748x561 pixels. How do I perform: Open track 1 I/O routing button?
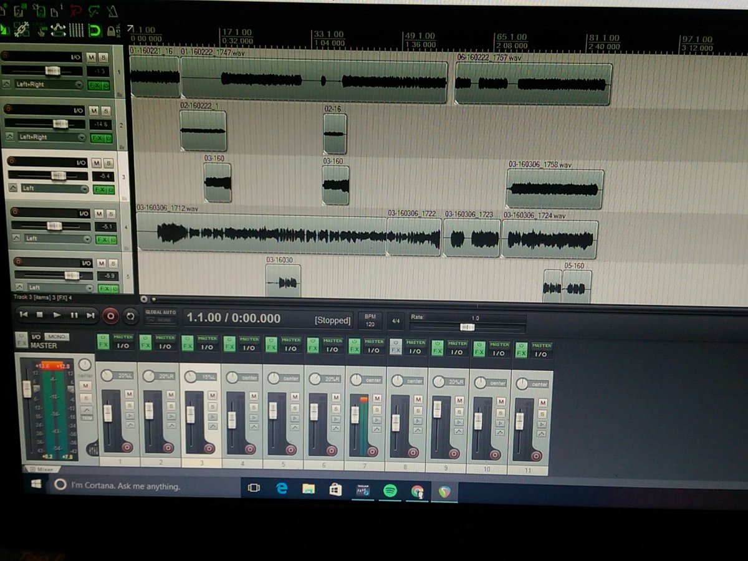coord(75,57)
